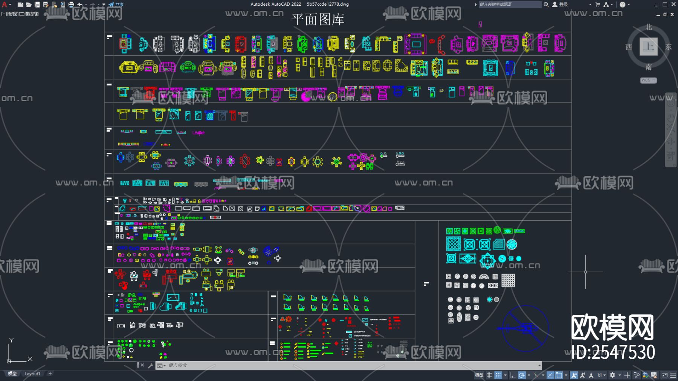Click North (北) on the ViewCube compass

[x=648, y=27]
